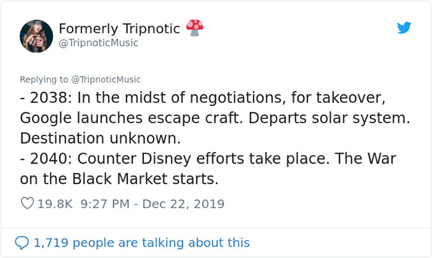Open the Formerly Tripnotic display name
Viewport: 432px width, 258px height.
tap(119, 28)
